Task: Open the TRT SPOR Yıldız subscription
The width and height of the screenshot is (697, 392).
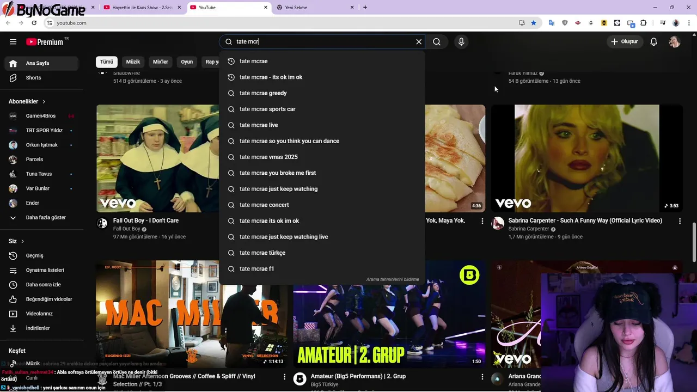Action: (x=41, y=131)
